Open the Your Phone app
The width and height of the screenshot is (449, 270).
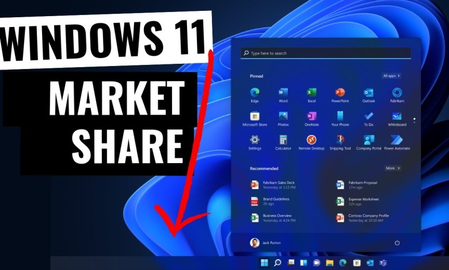click(x=340, y=119)
